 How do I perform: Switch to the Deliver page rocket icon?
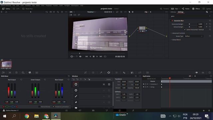click(146, 110)
